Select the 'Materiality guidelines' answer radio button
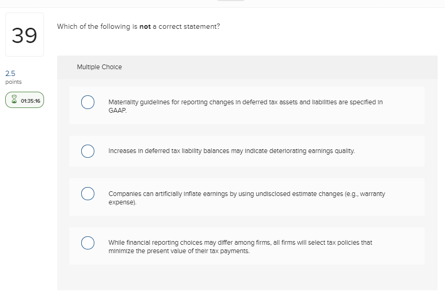Image resolution: width=445 pixels, height=294 pixels. click(88, 102)
